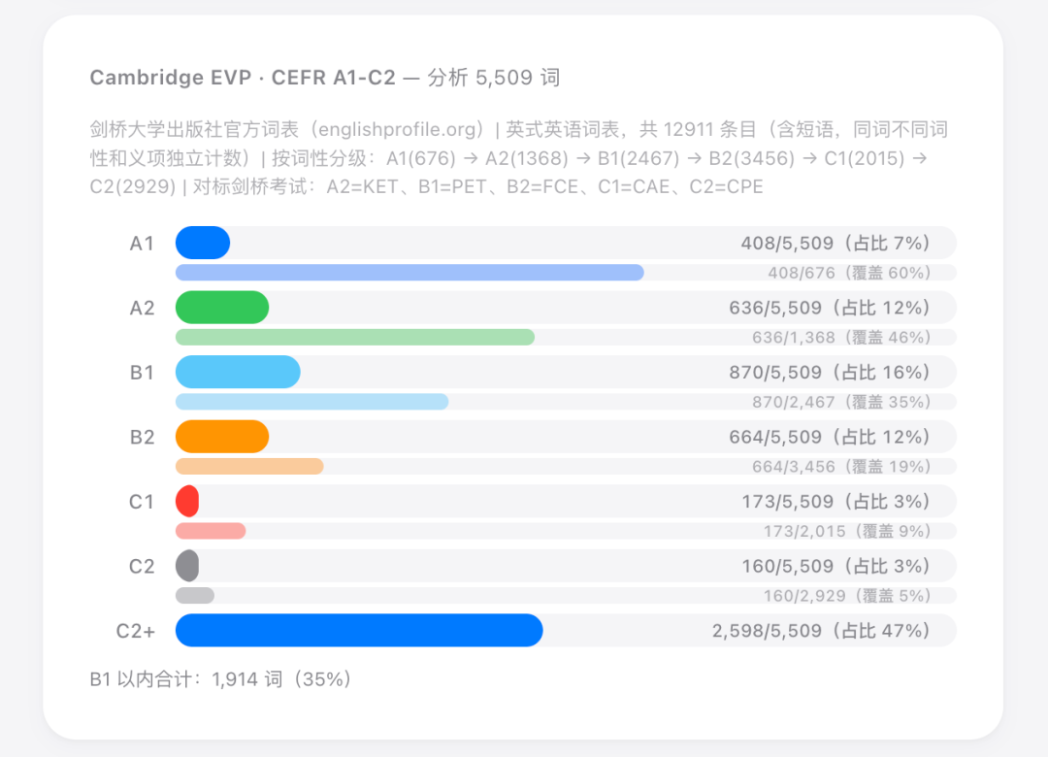The width and height of the screenshot is (1048, 757).
Task: Click the red C1 proportion bar
Action: tap(187, 501)
